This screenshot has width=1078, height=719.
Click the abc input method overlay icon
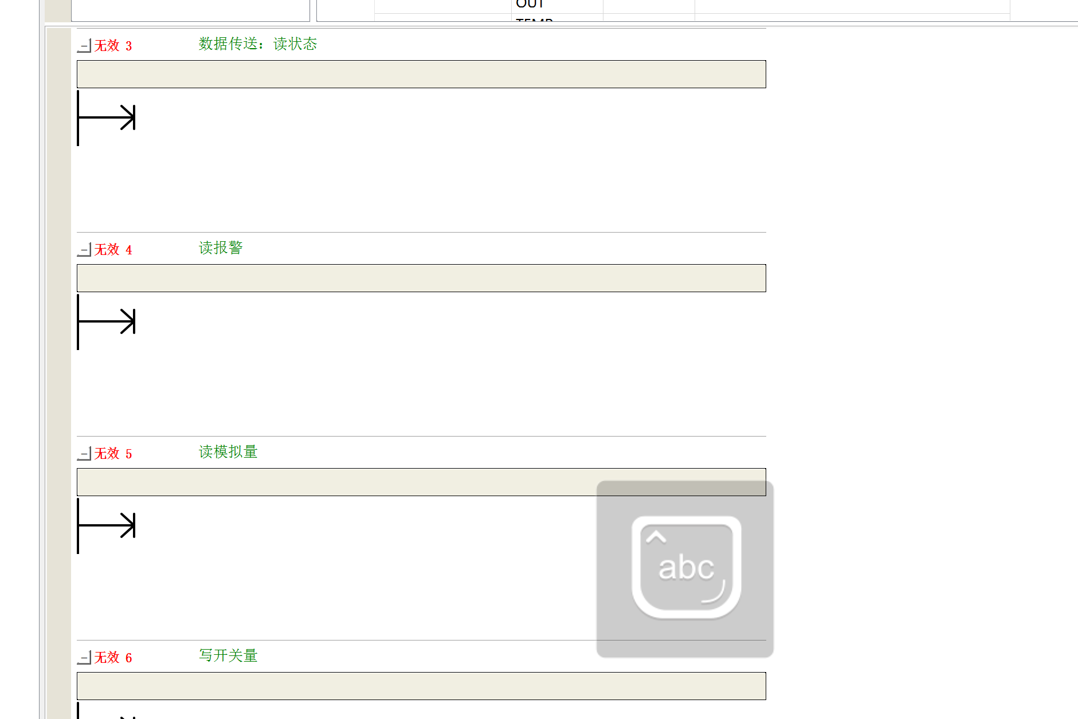click(x=685, y=568)
